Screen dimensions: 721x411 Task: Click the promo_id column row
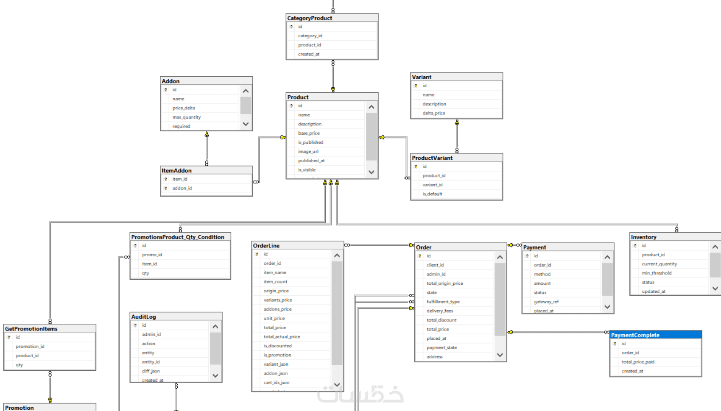(x=180, y=255)
